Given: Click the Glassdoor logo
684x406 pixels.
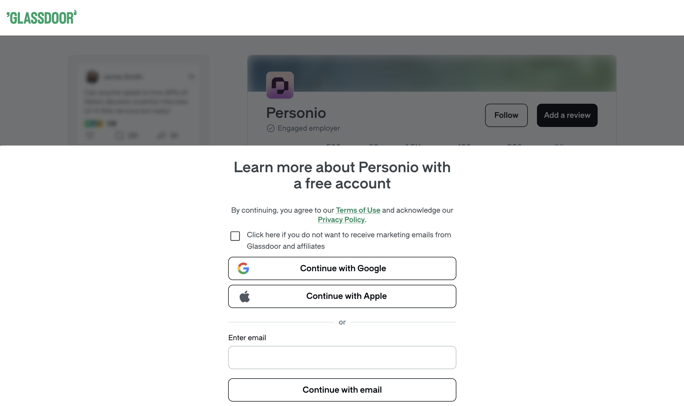Looking at the screenshot, I should [x=42, y=18].
